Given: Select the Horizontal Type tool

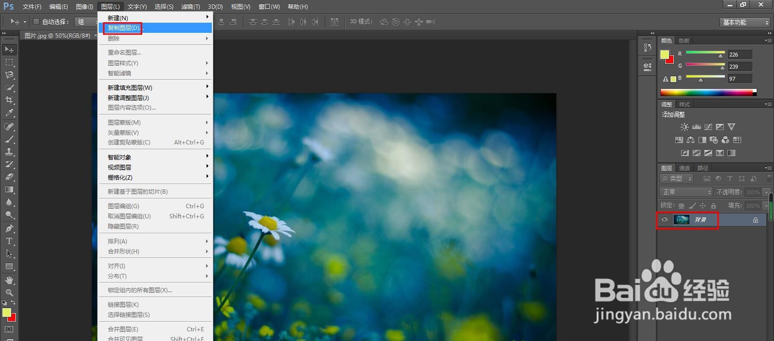Looking at the screenshot, I should click(x=9, y=241).
